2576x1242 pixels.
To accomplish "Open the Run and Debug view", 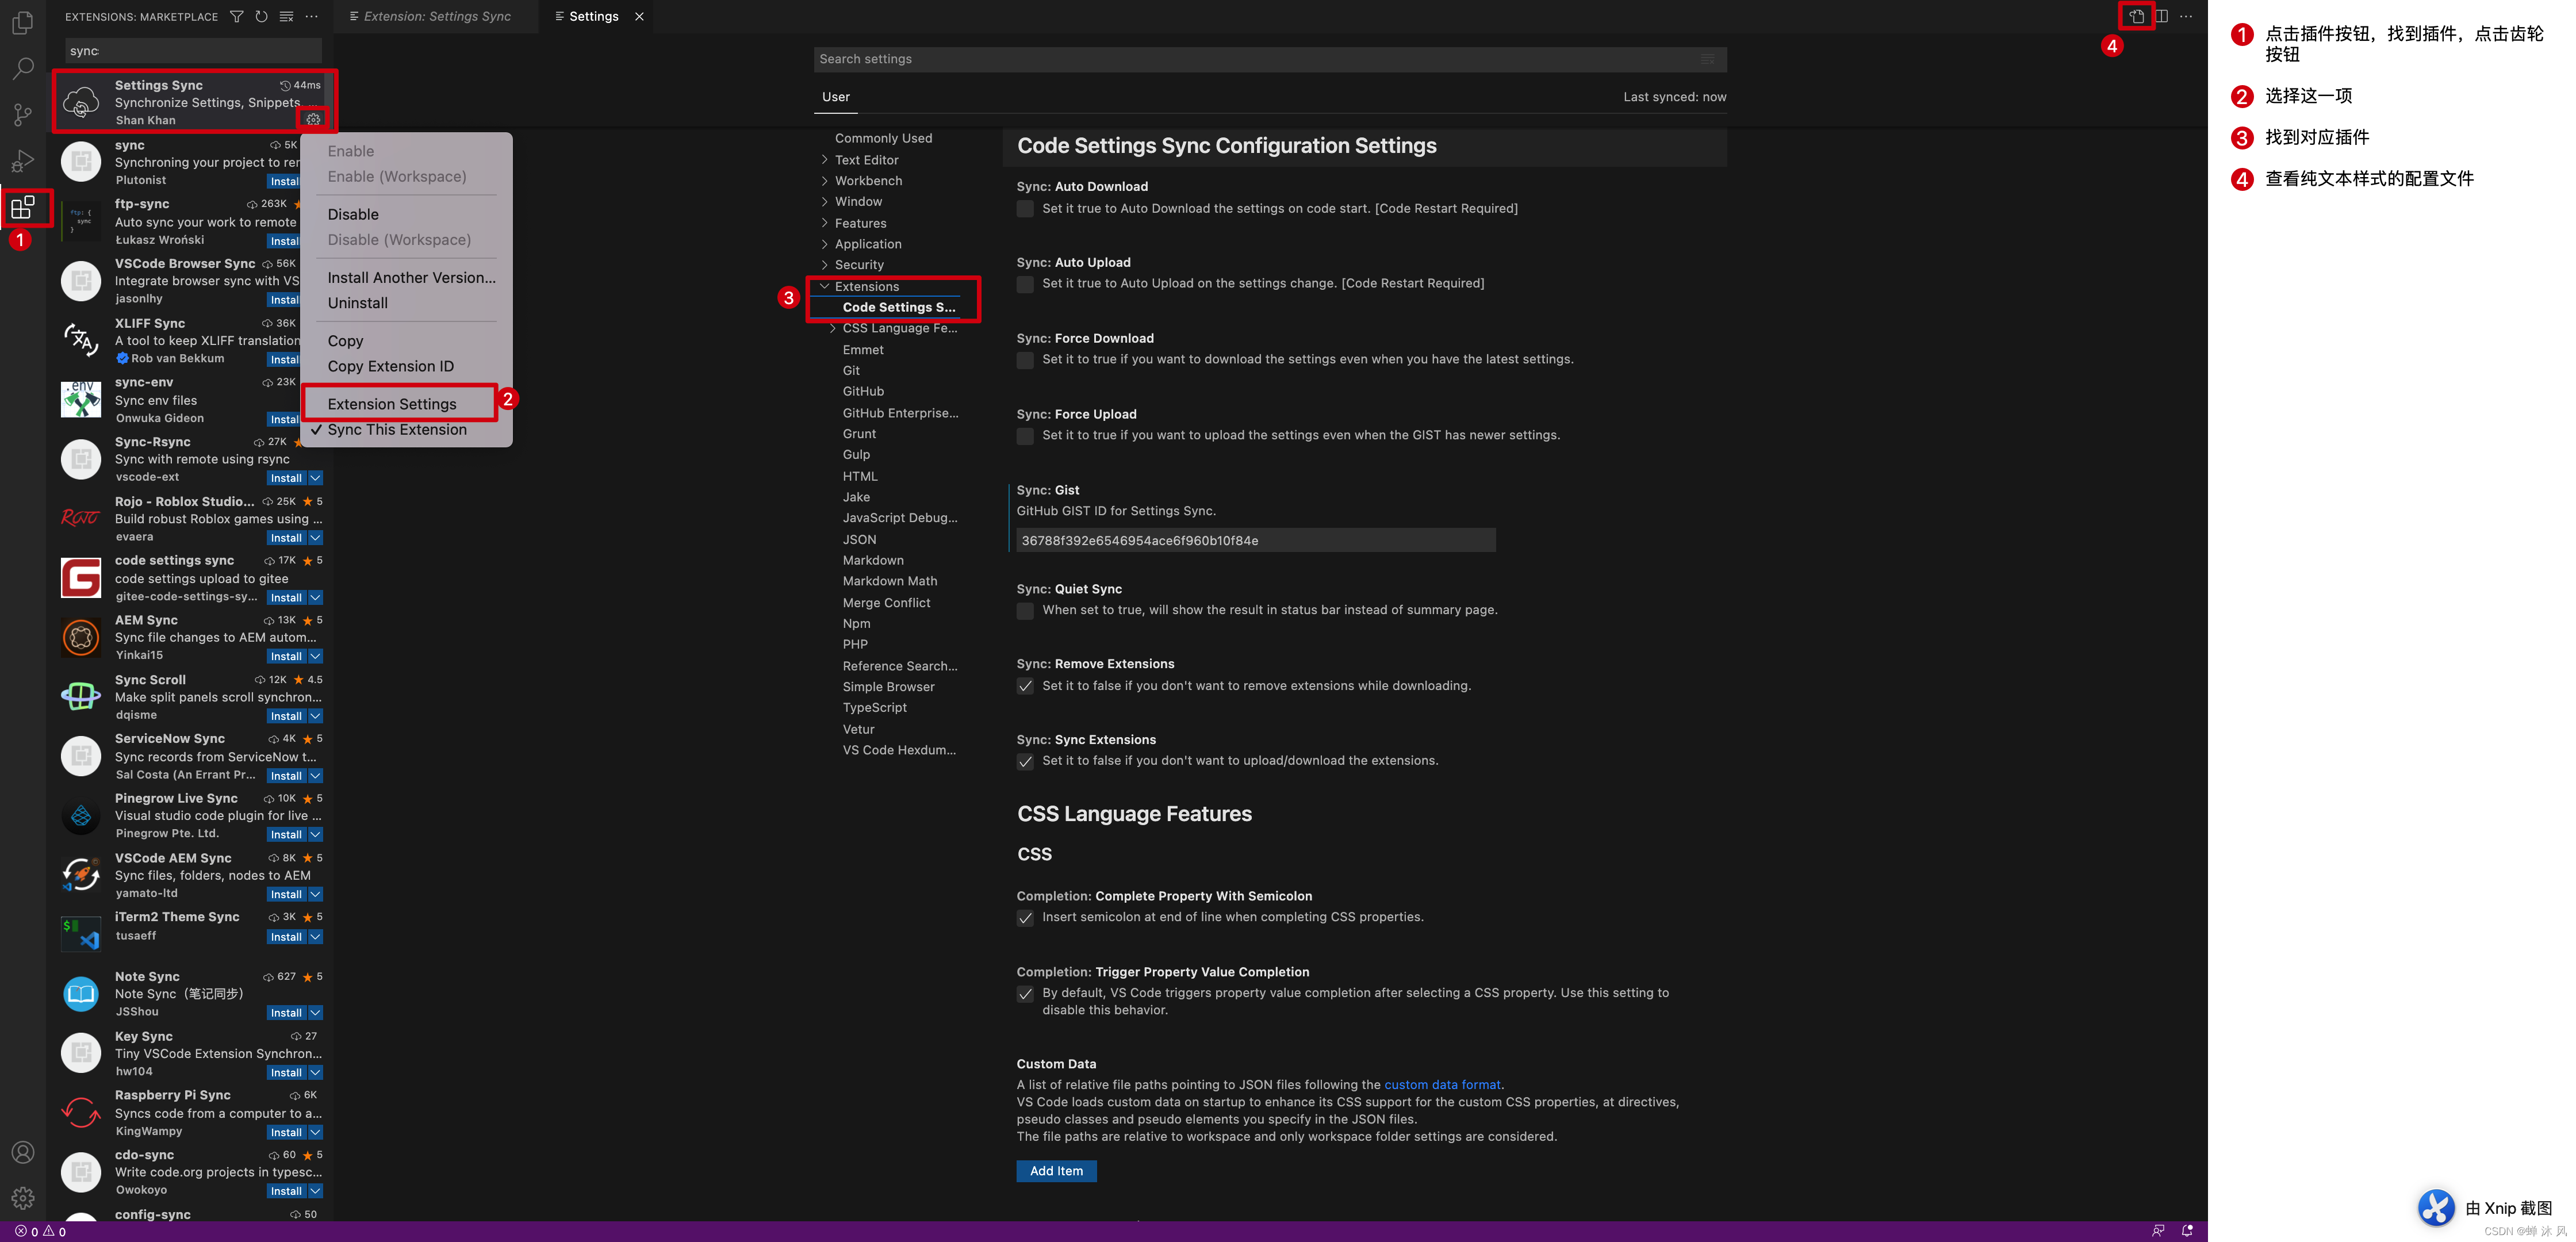I will [x=22, y=161].
